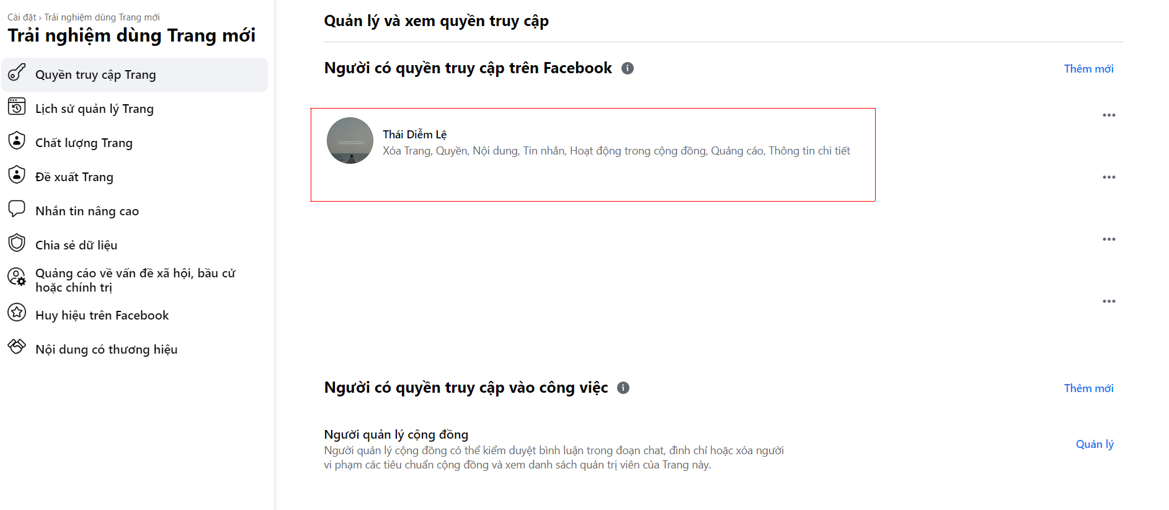Click the permissions text starting with Xóa Trang, Quyền

point(616,151)
